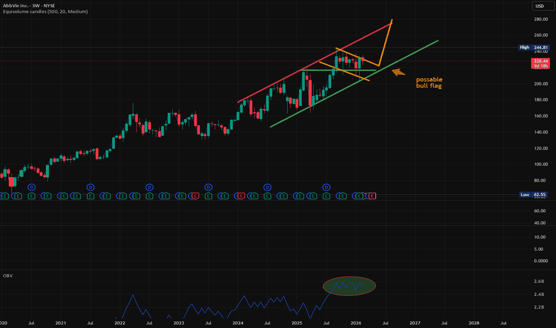Select the "possable bull flag" text annotation
The height and width of the screenshot is (328, 556).
(429, 83)
